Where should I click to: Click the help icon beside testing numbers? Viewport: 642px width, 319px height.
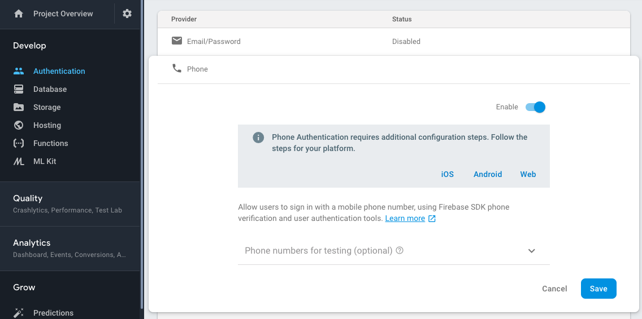tap(400, 251)
